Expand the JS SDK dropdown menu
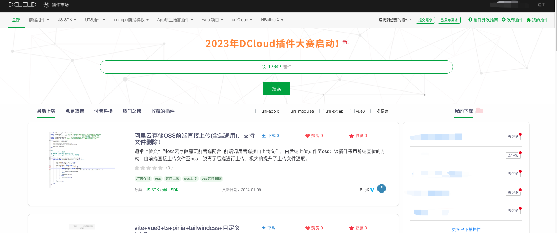Image resolution: width=557 pixels, height=233 pixels. click(x=67, y=20)
